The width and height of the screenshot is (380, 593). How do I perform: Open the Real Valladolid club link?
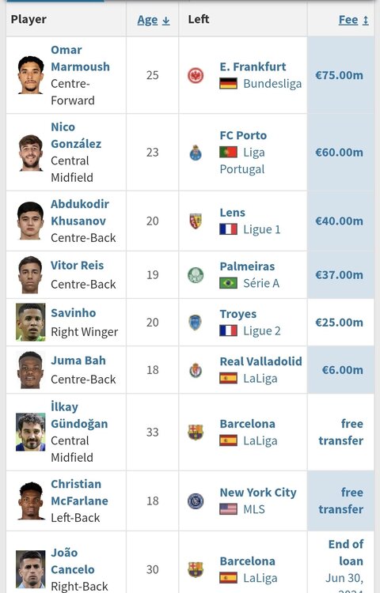click(x=260, y=361)
